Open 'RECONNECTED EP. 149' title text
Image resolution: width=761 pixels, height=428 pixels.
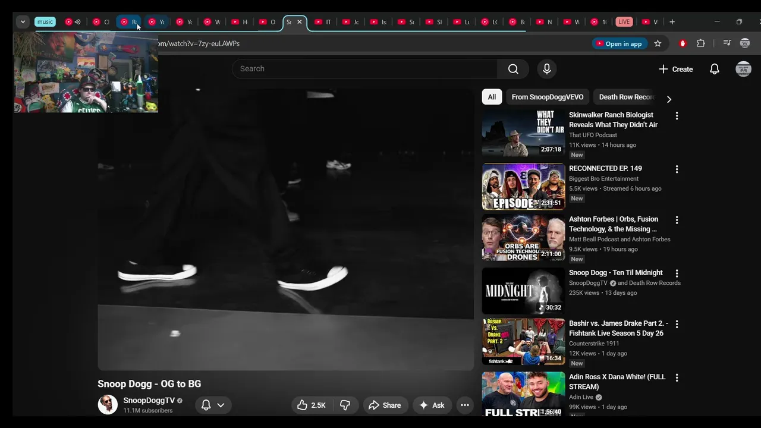(x=605, y=169)
